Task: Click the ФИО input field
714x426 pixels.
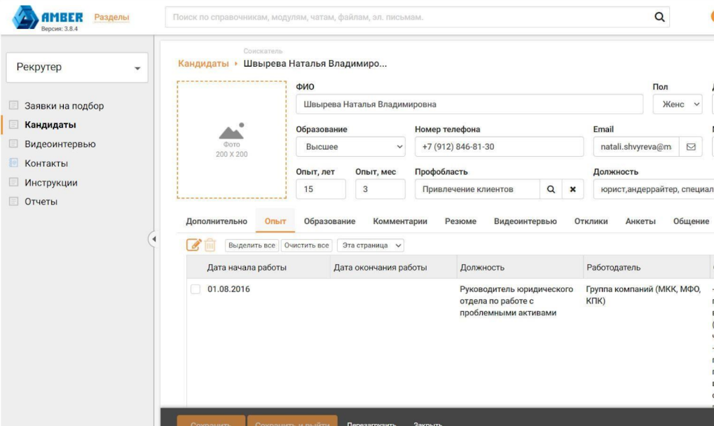Action: pos(469,104)
